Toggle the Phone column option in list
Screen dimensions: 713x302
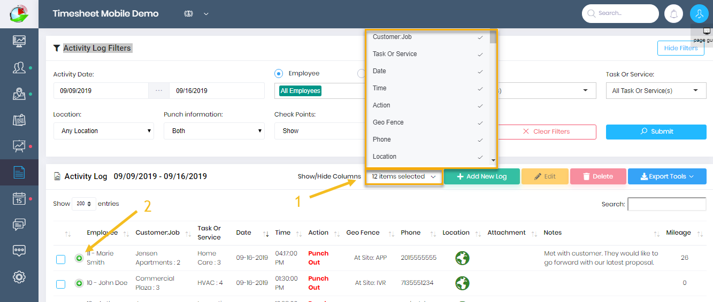427,140
